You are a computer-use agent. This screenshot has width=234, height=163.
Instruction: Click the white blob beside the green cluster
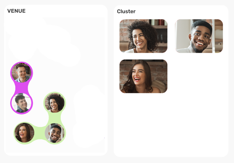[x=89, y=116]
